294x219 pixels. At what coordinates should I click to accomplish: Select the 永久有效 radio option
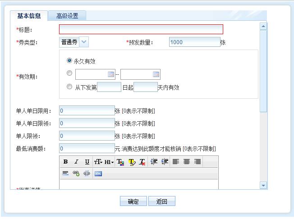tap(69, 60)
